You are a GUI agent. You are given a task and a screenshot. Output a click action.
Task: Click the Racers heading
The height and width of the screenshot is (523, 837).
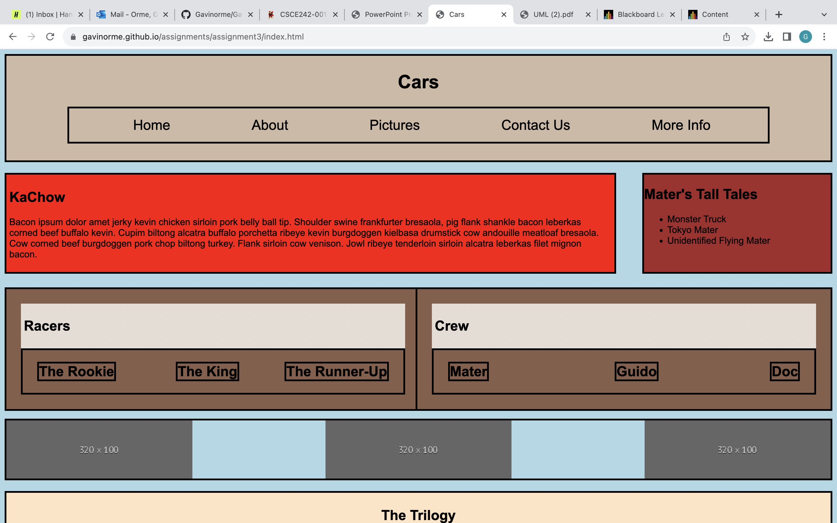[47, 326]
